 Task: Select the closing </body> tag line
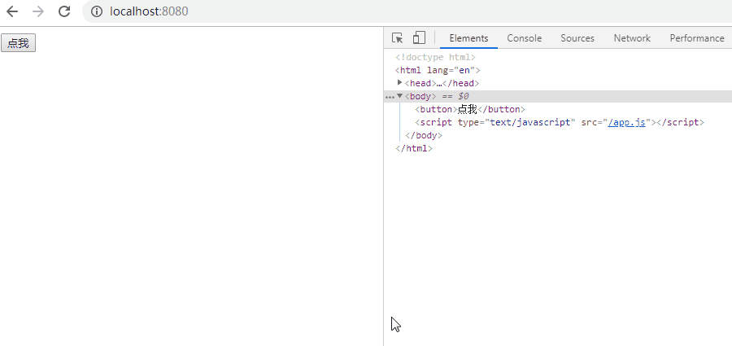pos(424,136)
